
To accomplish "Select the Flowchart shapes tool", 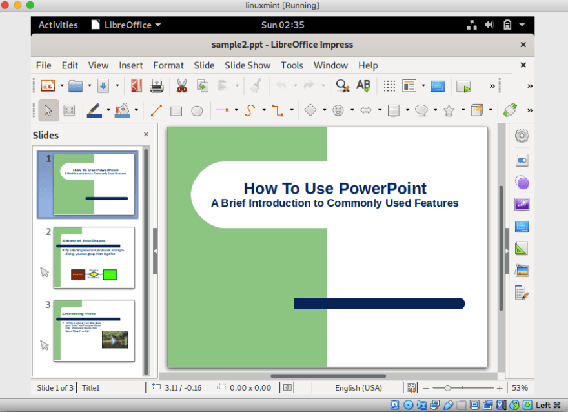I will 393,110.
